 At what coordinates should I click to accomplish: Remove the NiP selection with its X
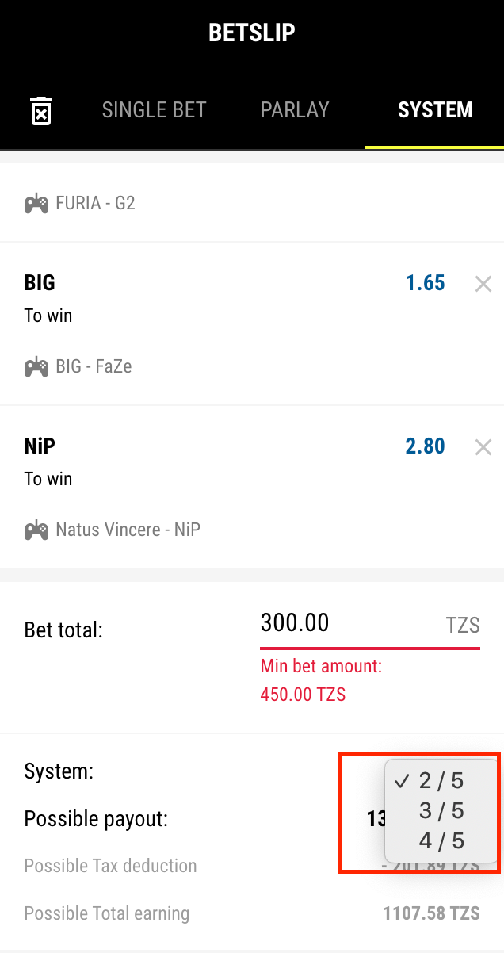coord(483,447)
